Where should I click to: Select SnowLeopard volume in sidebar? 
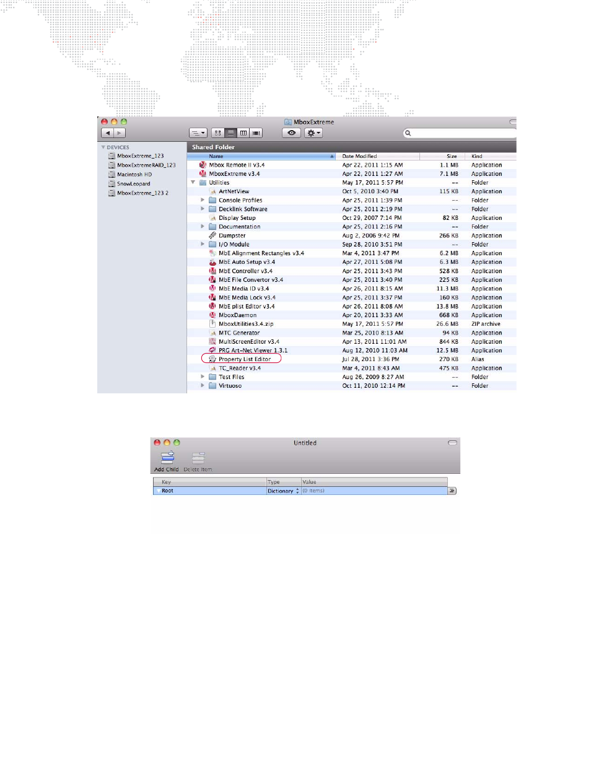coord(129,184)
